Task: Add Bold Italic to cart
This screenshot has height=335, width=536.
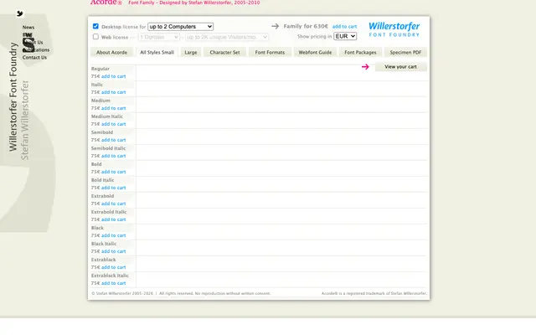Action: coord(114,188)
